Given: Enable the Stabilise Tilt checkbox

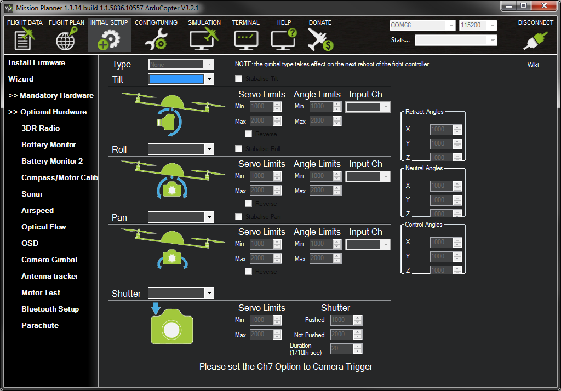Looking at the screenshot, I should pyautogui.click(x=239, y=79).
